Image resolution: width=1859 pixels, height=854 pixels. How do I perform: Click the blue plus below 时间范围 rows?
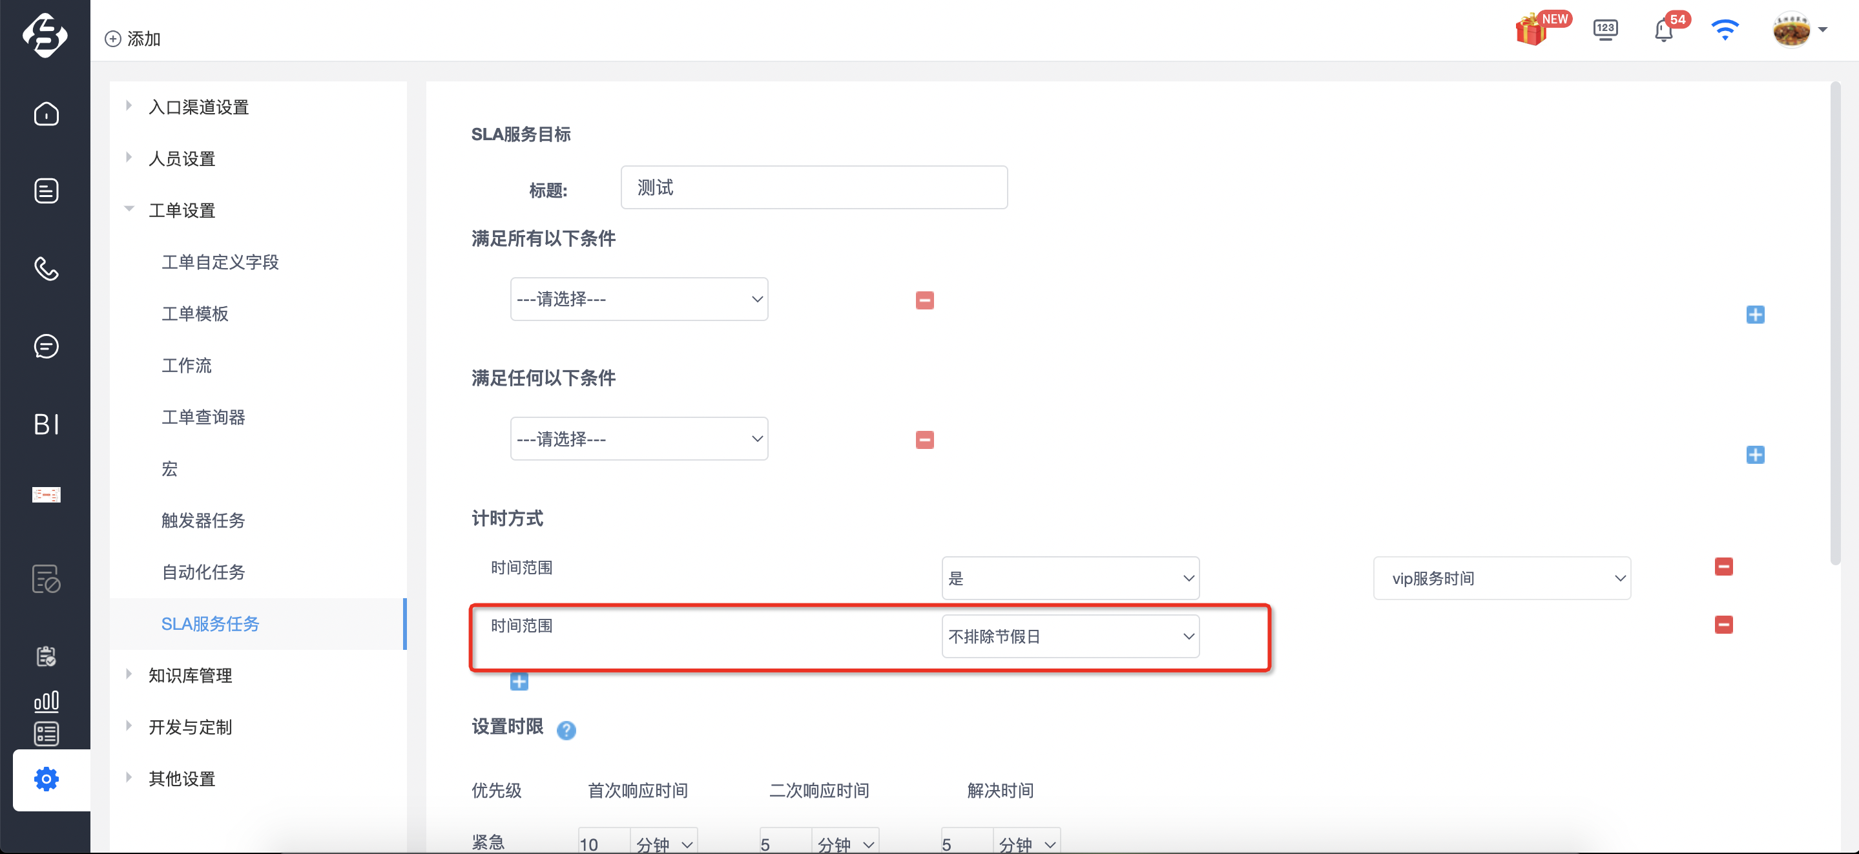coord(519,681)
